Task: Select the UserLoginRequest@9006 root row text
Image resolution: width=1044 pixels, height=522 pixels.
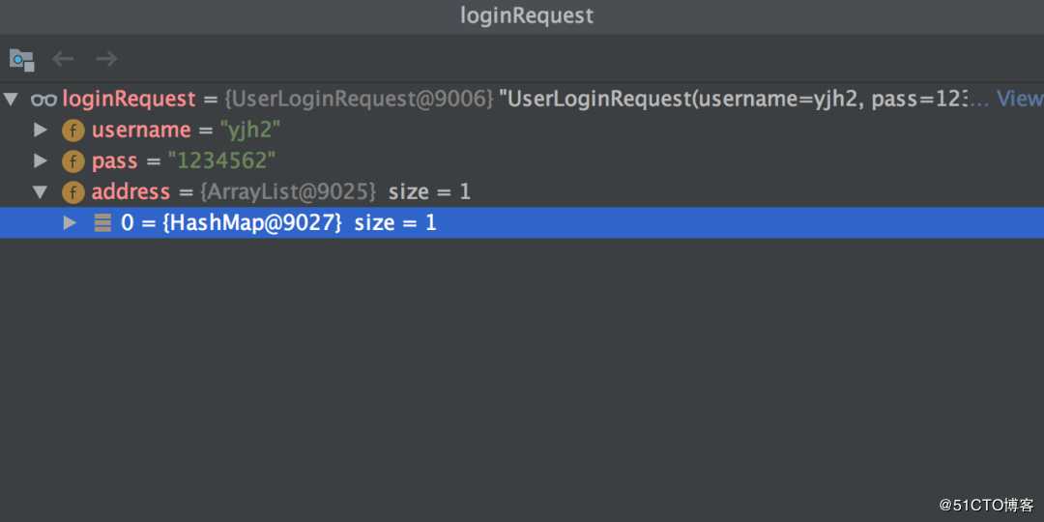Action: click(x=360, y=99)
